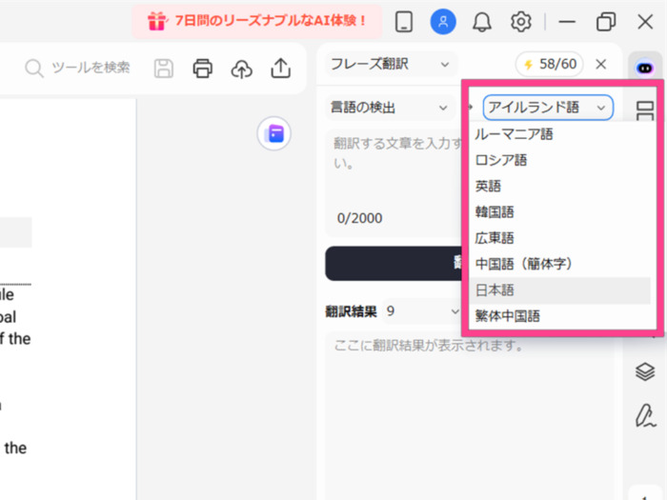
Task: Open the blue user account avatar
Action: pos(443,21)
